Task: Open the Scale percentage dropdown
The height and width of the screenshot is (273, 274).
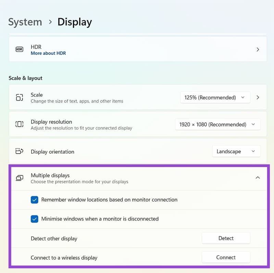Action: point(215,97)
